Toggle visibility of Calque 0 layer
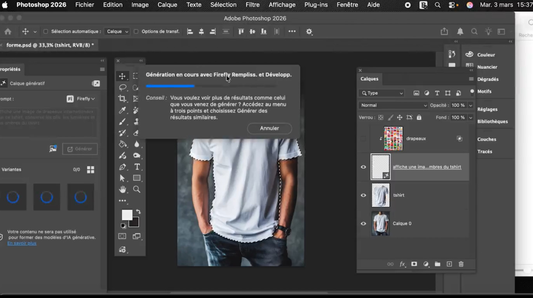The height and width of the screenshot is (298, 533). click(363, 224)
